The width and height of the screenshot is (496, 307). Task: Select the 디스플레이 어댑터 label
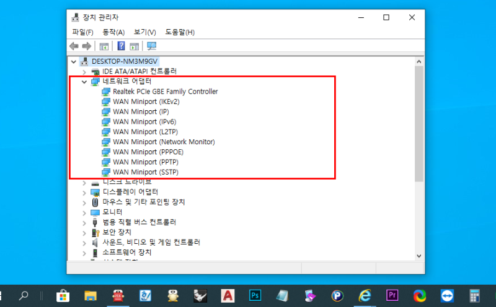(x=130, y=192)
